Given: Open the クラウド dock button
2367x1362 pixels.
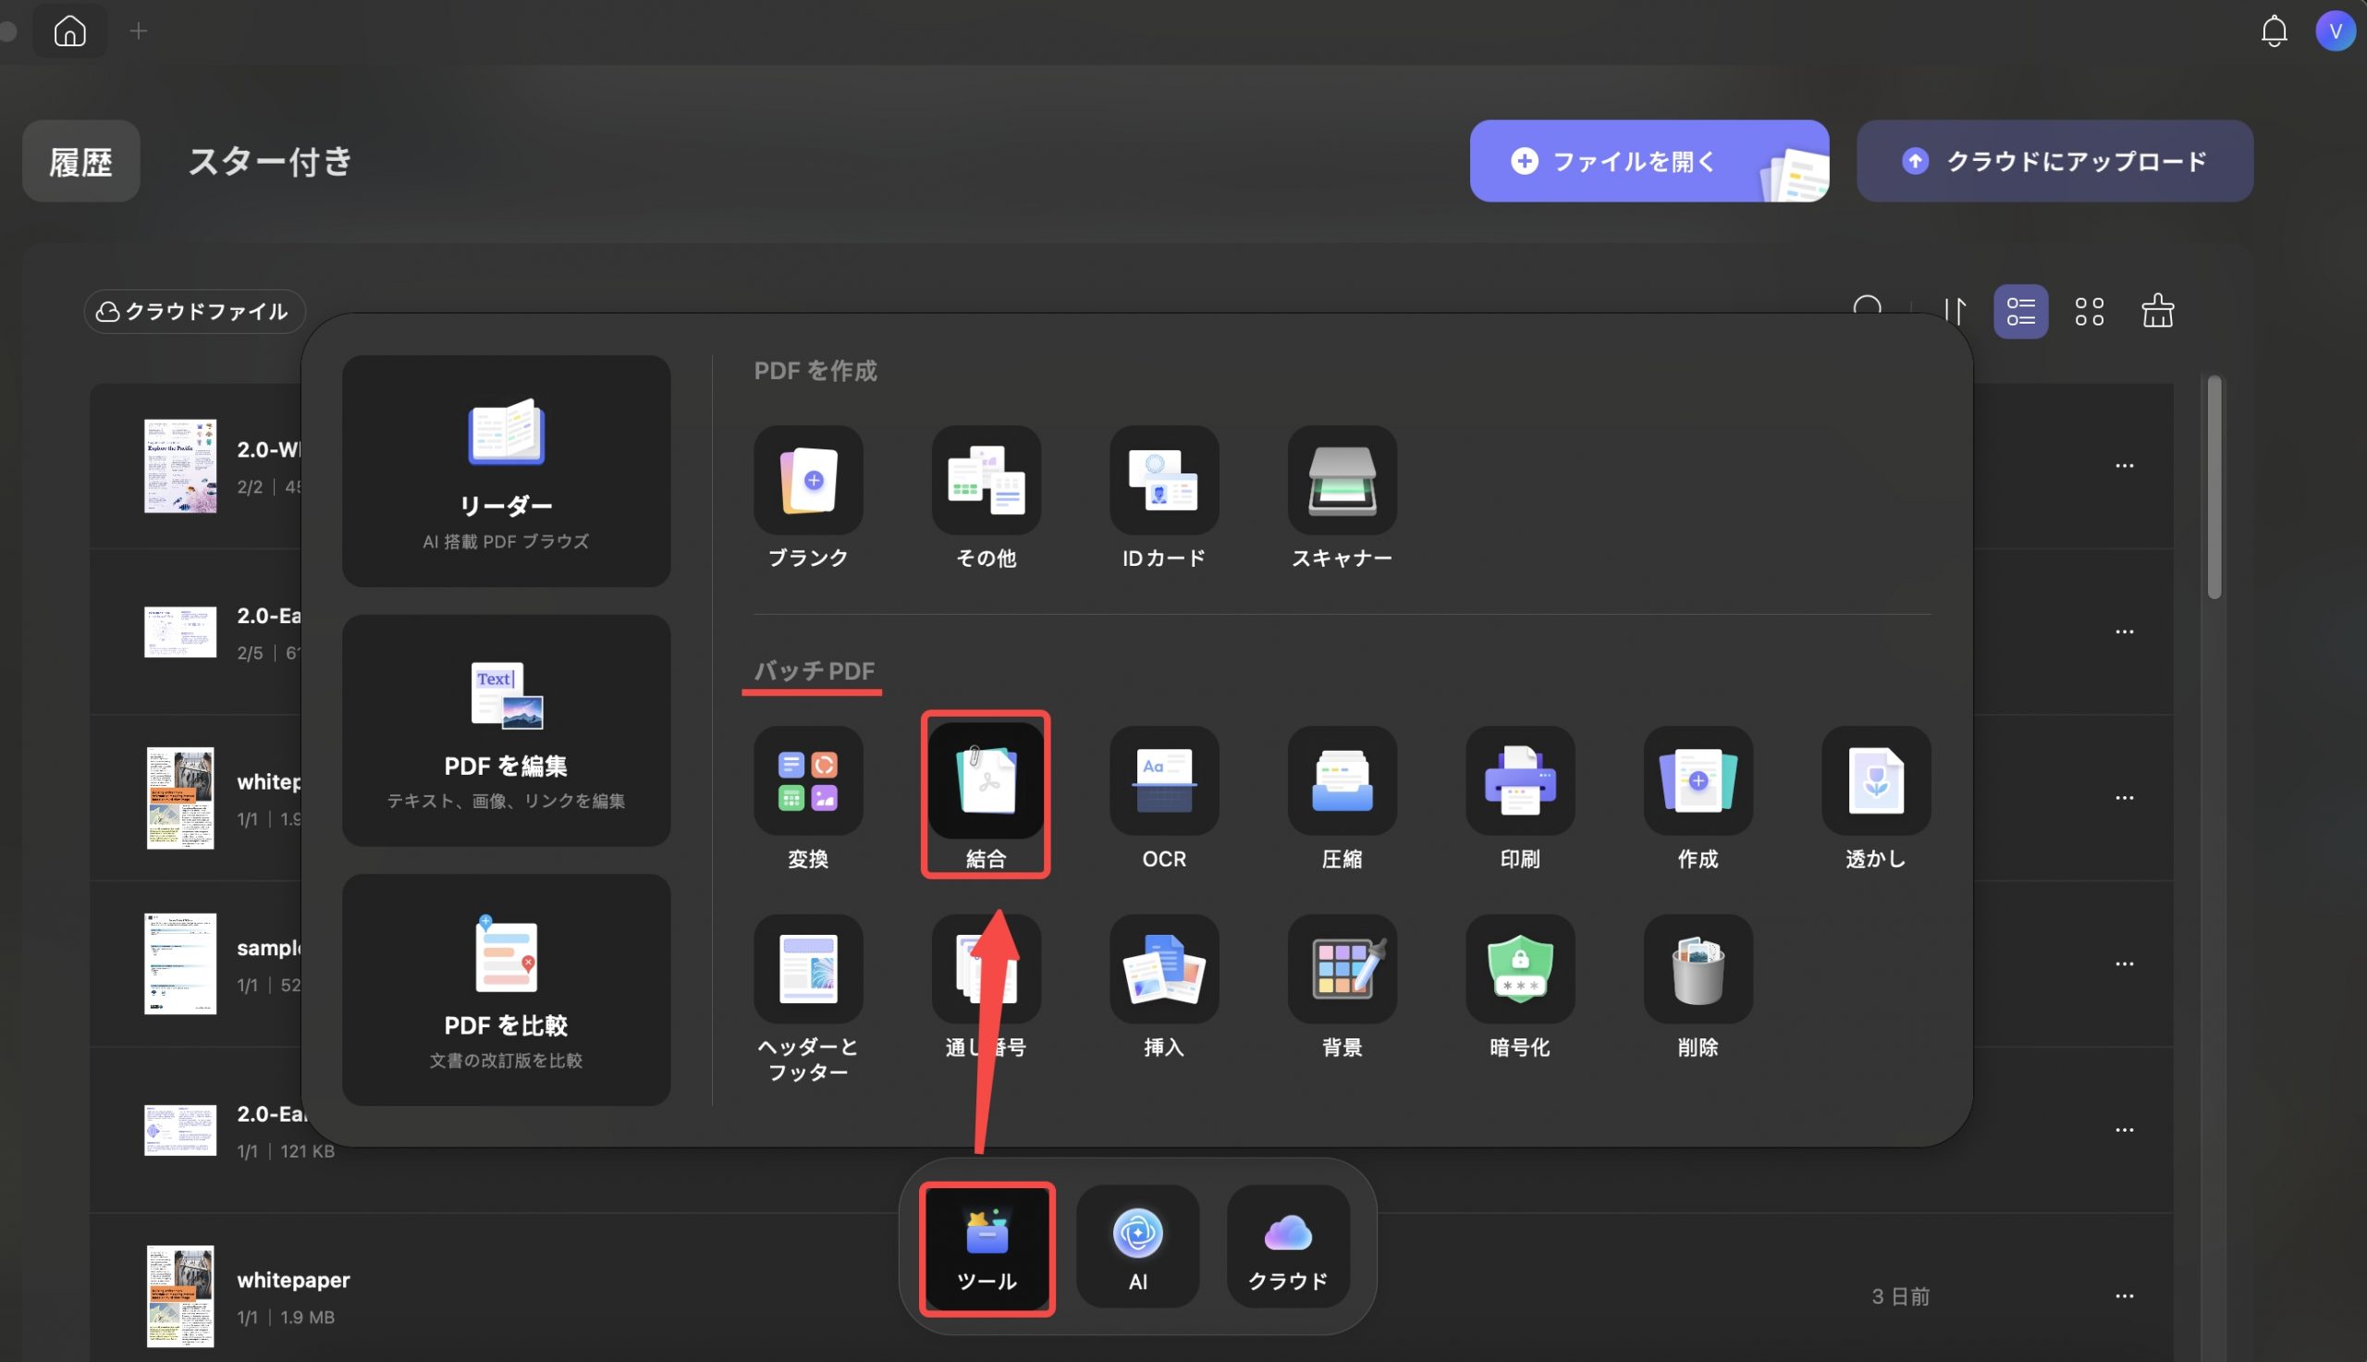Looking at the screenshot, I should tap(1288, 1247).
